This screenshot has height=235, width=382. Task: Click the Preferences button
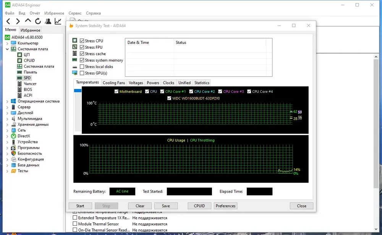[226, 206]
